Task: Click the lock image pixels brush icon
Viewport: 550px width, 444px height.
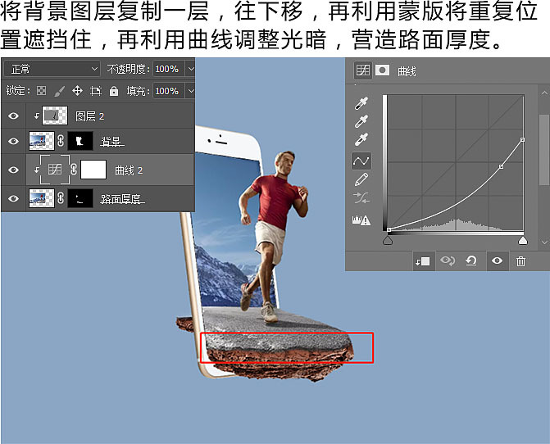Action: pos(59,91)
